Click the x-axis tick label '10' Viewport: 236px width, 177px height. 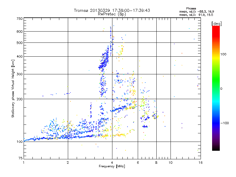click(171, 163)
